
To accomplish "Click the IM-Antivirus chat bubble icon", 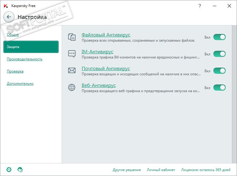I will click(x=72, y=54).
